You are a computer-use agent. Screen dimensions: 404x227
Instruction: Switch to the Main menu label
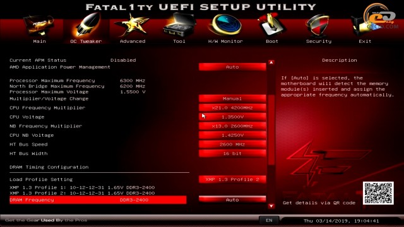pyautogui.click(x=39, y=41)
